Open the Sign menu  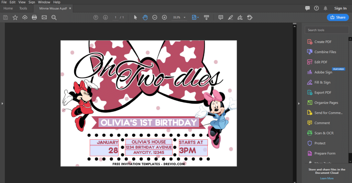tap(32, 2)
